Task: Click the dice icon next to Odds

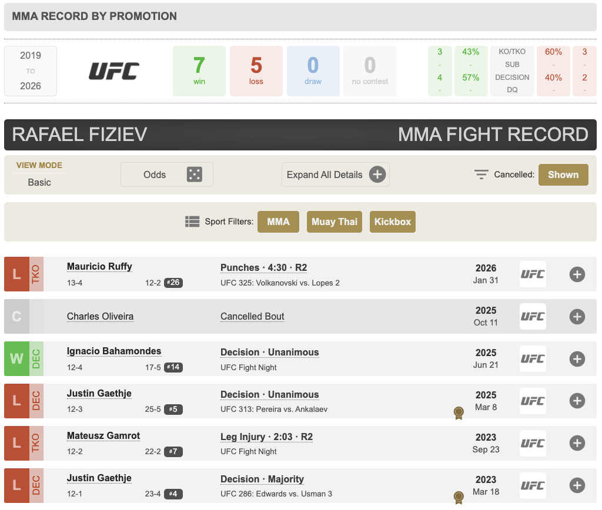Action: coord(195,175)
